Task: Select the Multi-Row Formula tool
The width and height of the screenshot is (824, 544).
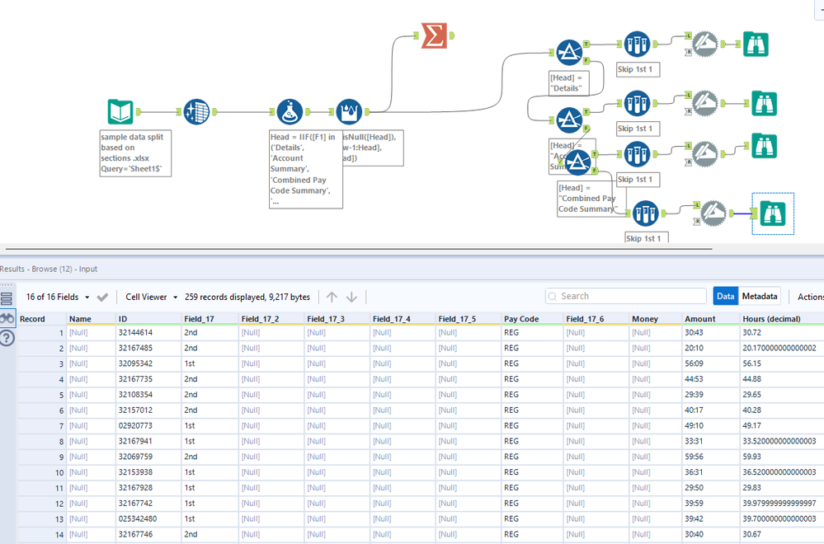Action: tap(349, 112)
